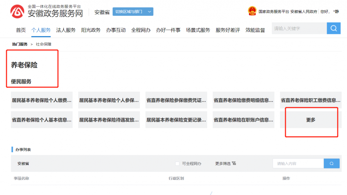Expand the 更多 services tile
347x195 pixels.
click(x=310, y=120)
